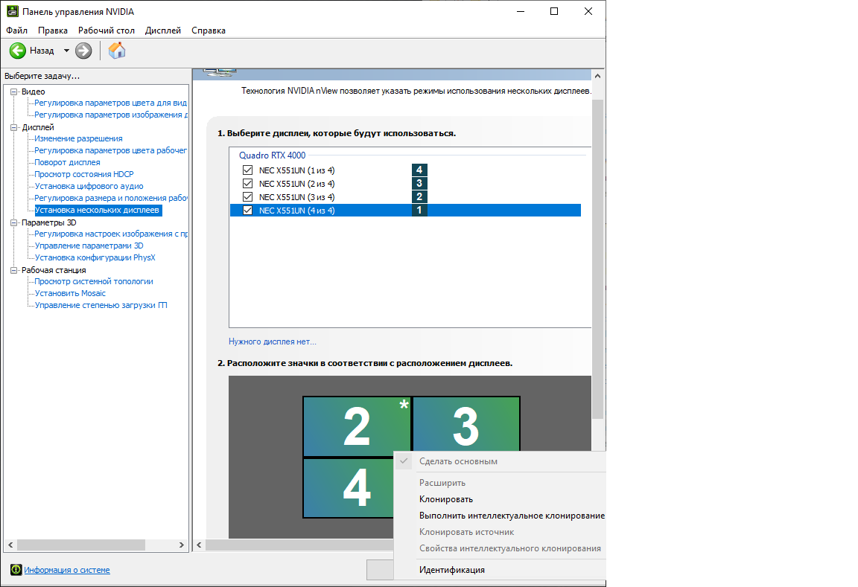Click the task tree scroll-left arrow

[x=10, y=545]
